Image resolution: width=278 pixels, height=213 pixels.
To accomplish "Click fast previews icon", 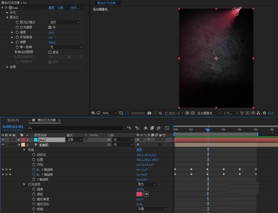I will pos(247,113).
